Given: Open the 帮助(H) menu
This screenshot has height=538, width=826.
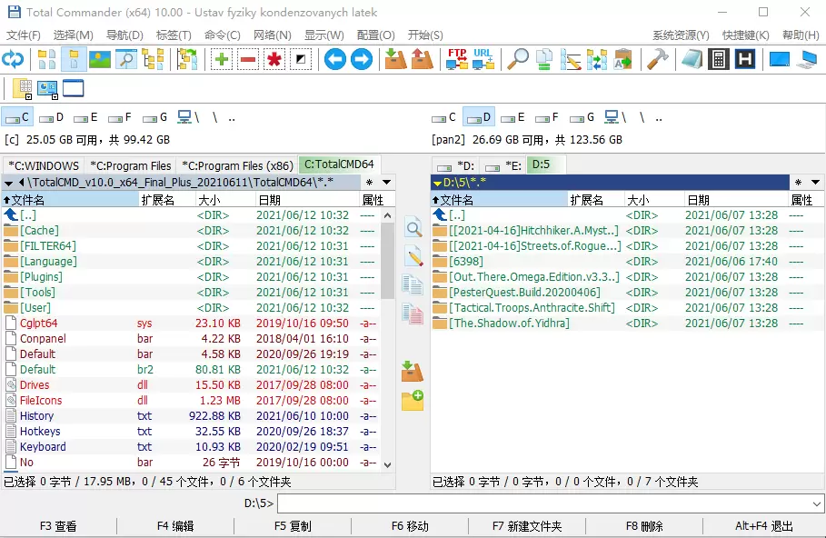Looking at the screenshot, I should [801, 35].
